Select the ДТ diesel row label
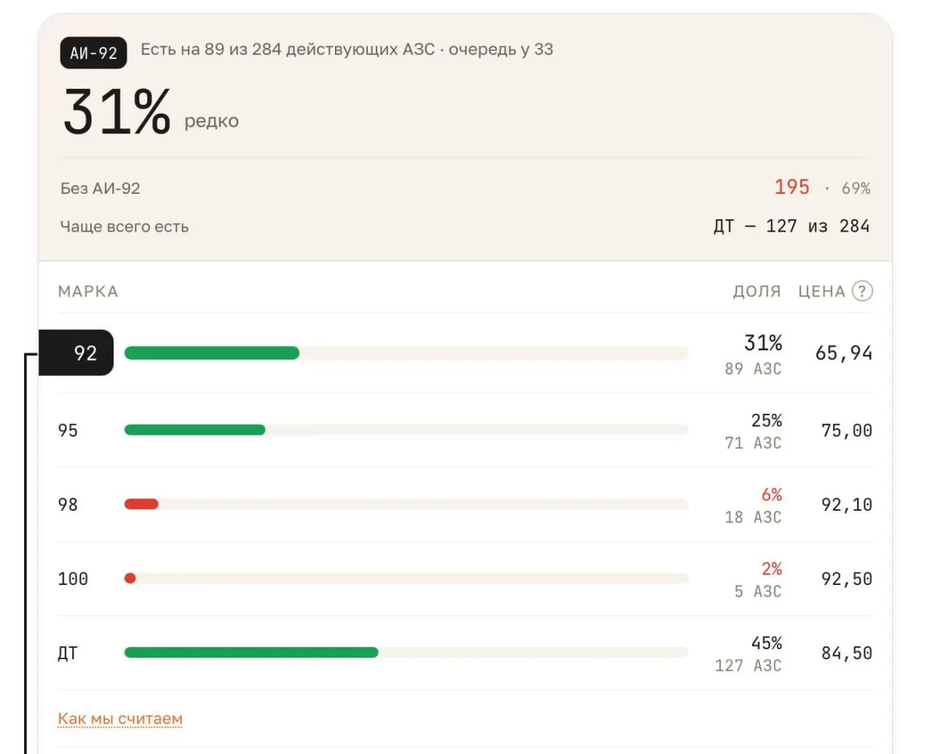The width and height of the screenshot is (932, 754). click(x=68, y=653)
